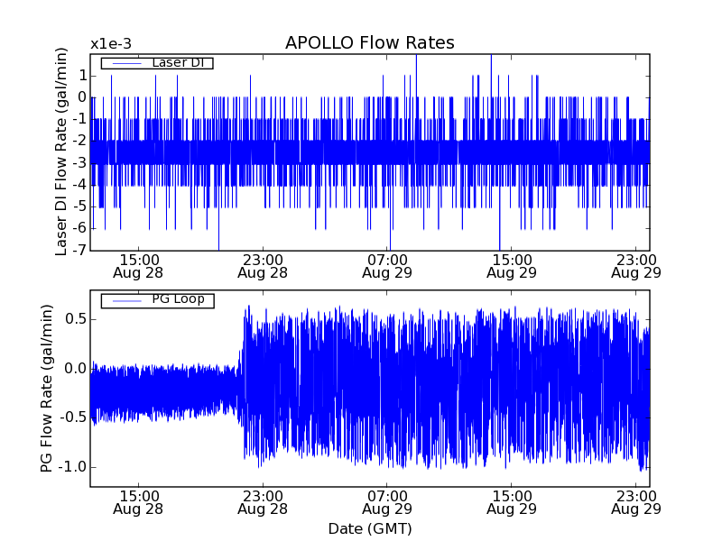Click the PG Flow Rate y-axis label
Image resolution: width=722 pixels, height=541 pixels.
pyautogui.click(x=46, y=388)
